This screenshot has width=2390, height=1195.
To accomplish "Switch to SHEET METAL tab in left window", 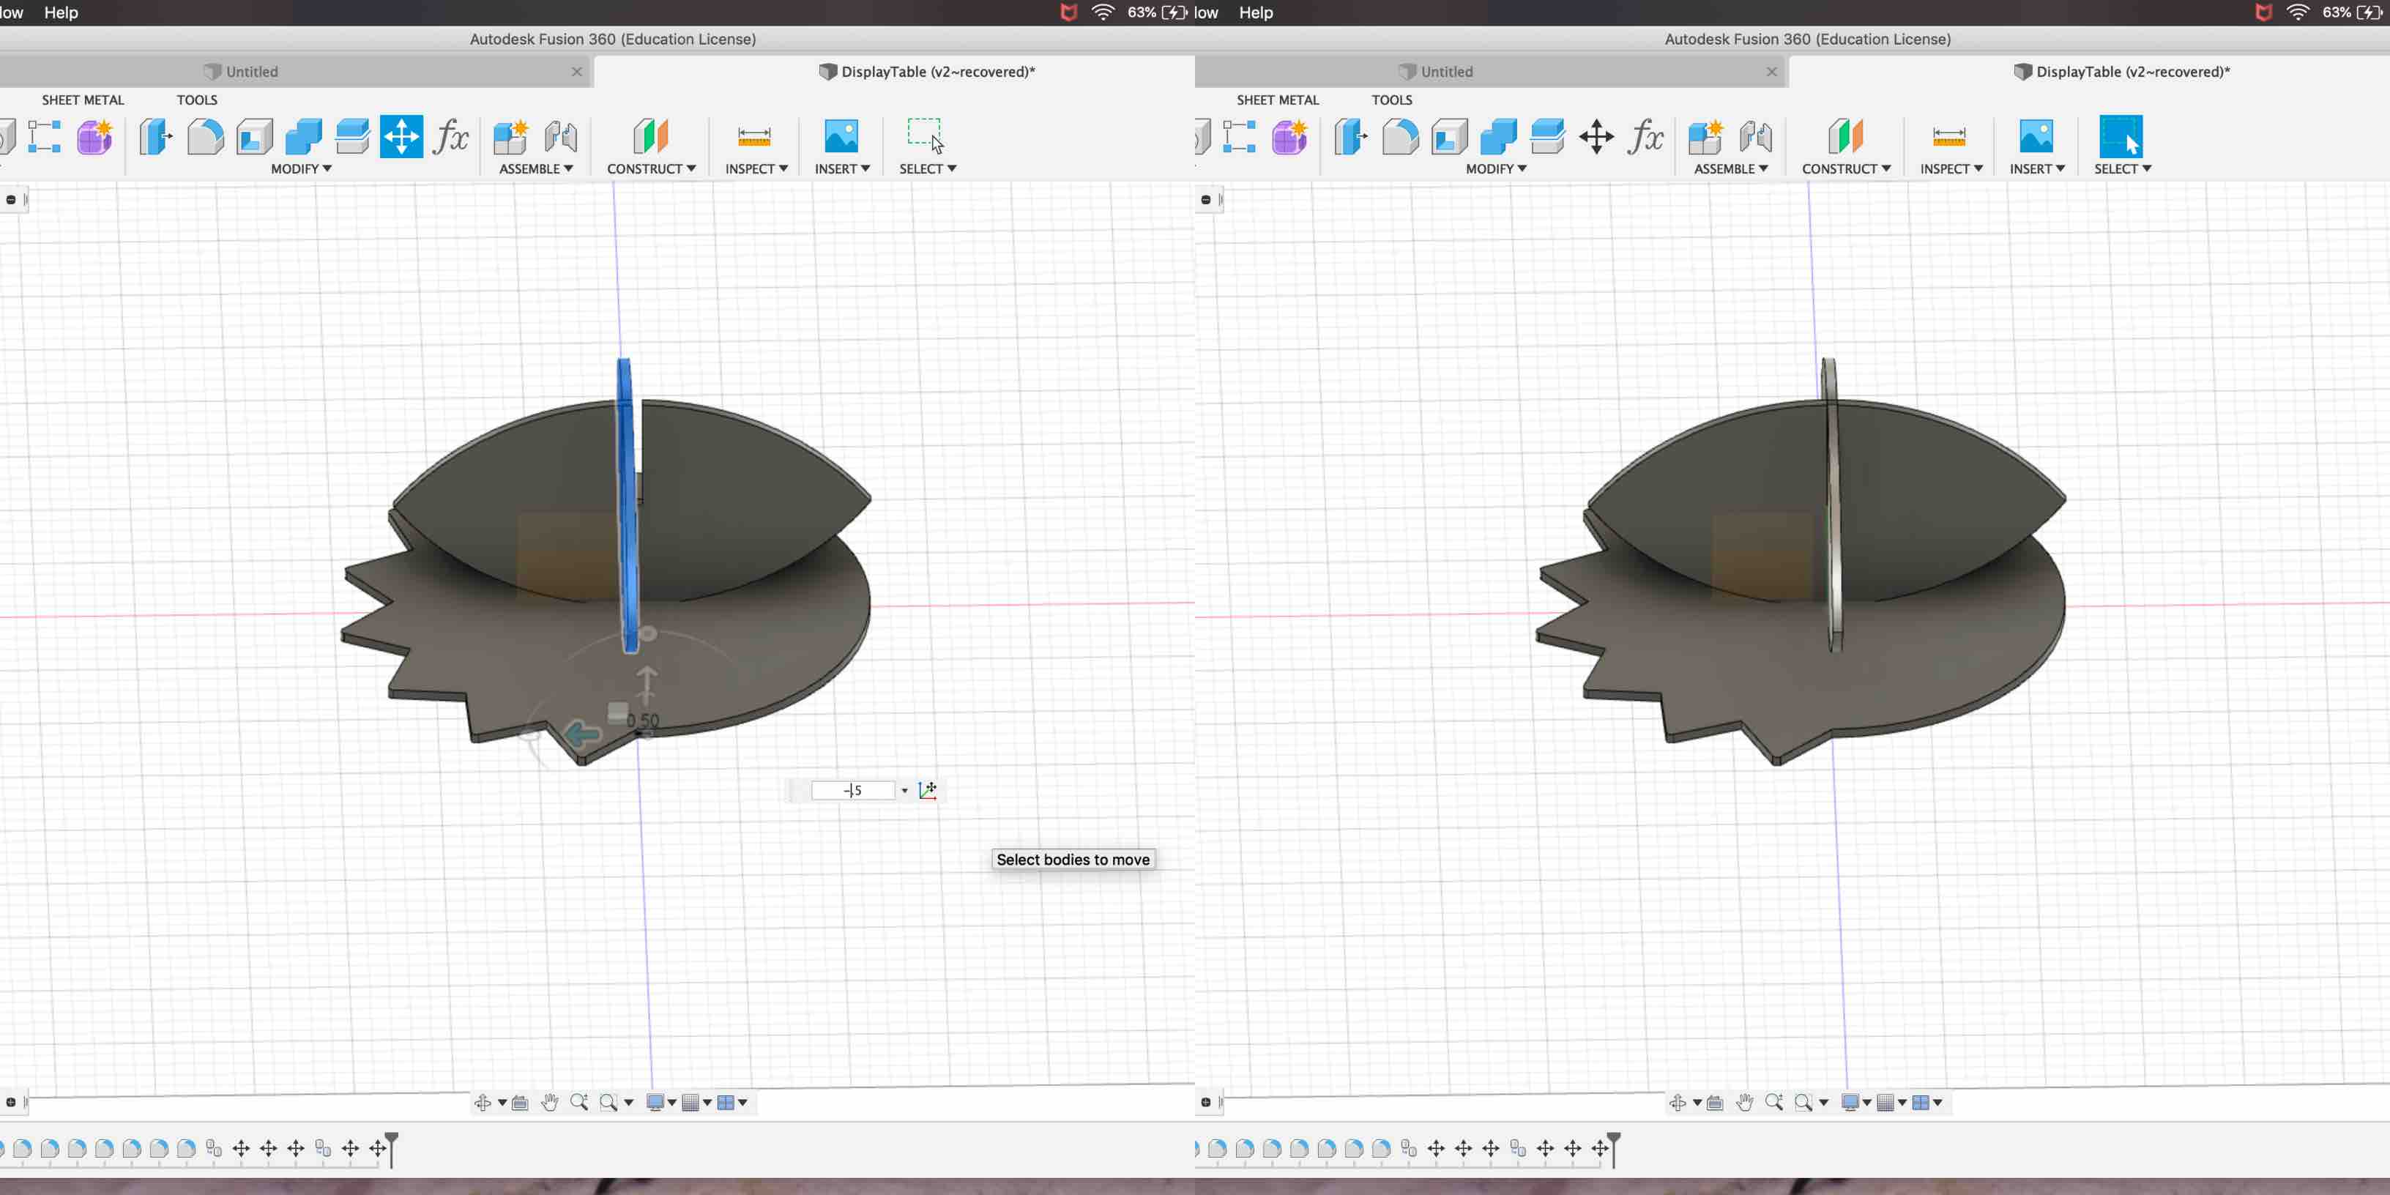I will (83, 100).
